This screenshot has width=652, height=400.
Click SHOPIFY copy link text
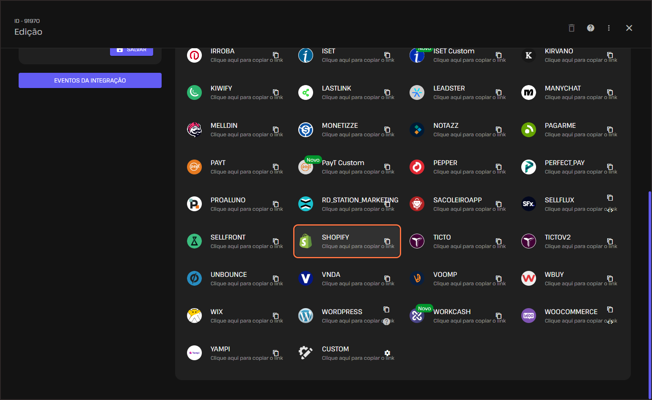click(x=358, y=246)
